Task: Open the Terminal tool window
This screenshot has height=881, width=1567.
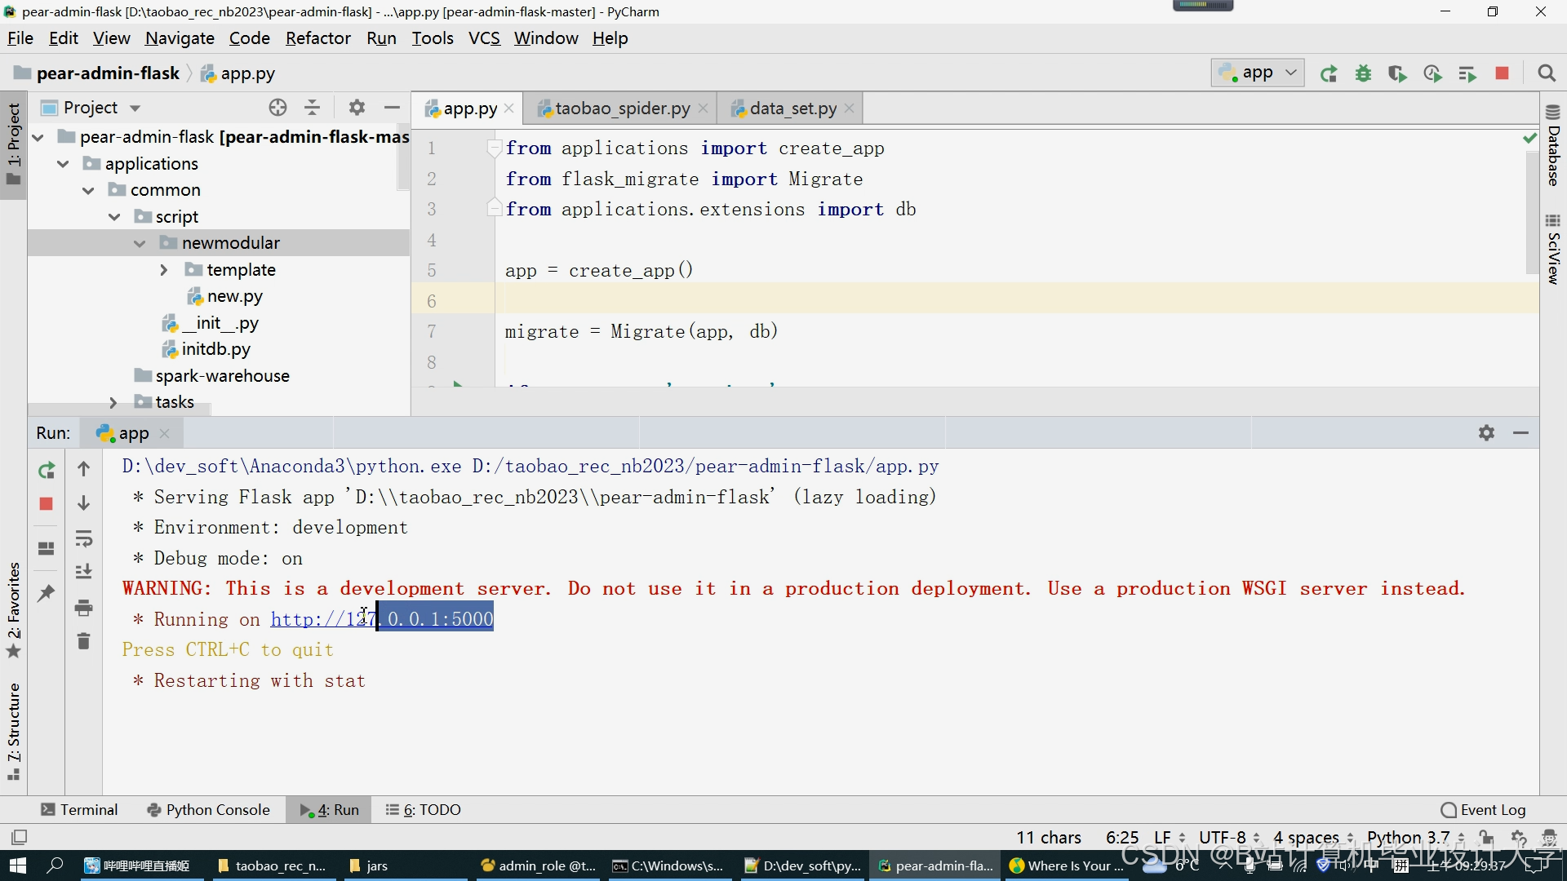Action: pos(80,809)
